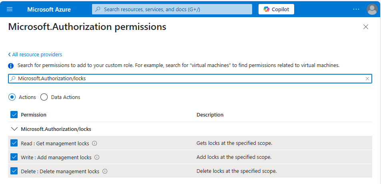Close the Microsoft.Authorization permissions panel
Image resolution: width=381 pixels, height=184 pixels.
tap(366, 27)
